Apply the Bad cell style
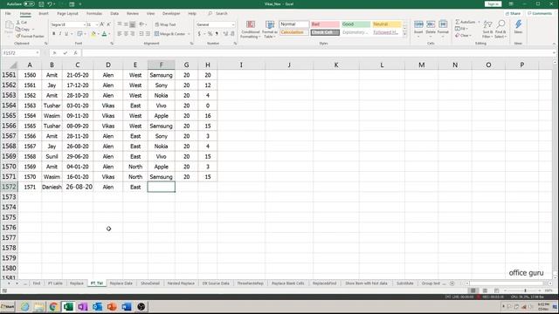Image resolution: width=559 pixels, height=314 pixels. point(325,24)
